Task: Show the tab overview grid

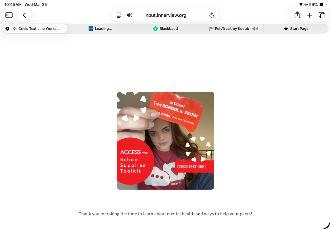Action: pos(322,15)
